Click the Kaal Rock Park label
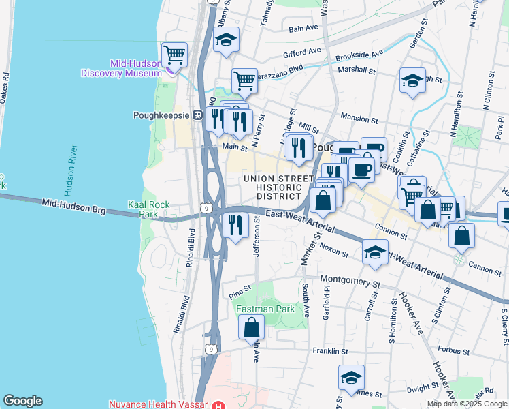Screen dimensions: 509x409 pos(148,209)
